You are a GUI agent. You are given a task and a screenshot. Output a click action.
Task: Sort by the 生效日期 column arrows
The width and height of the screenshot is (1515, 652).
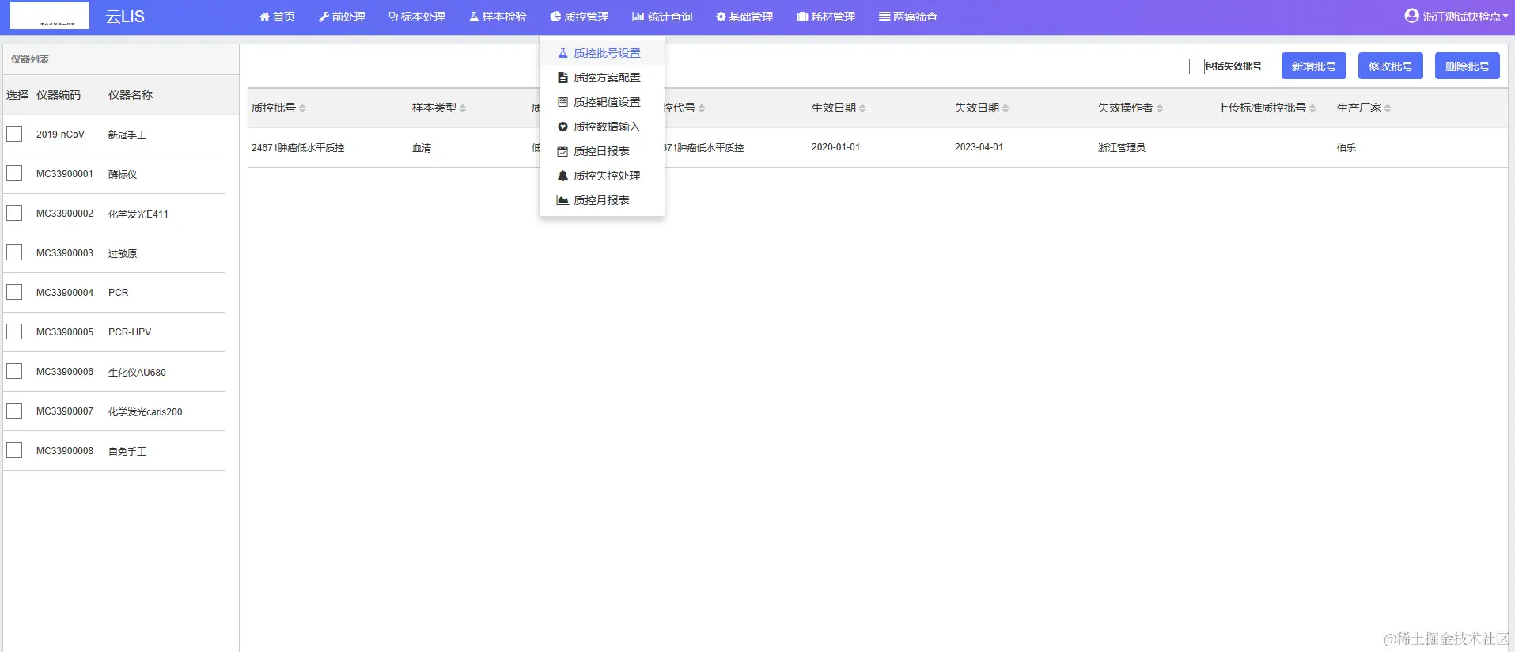click(x=862, y=108)
